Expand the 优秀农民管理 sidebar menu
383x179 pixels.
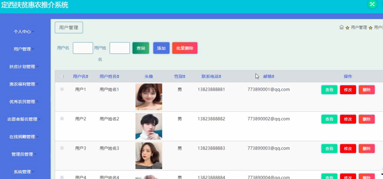pyautogui.click(x=24, y=102)
